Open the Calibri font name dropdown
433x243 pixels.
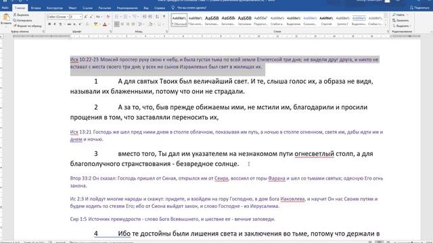(x=68, y=17)
